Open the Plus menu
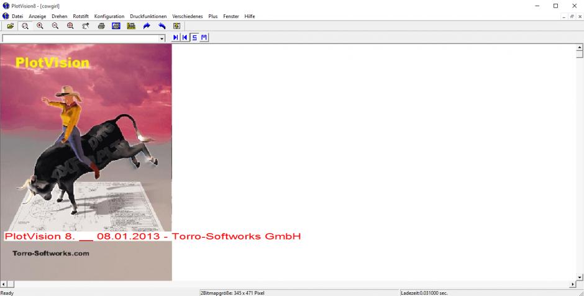Viewport: 584px width, 296px height. [x=213, y=16]
